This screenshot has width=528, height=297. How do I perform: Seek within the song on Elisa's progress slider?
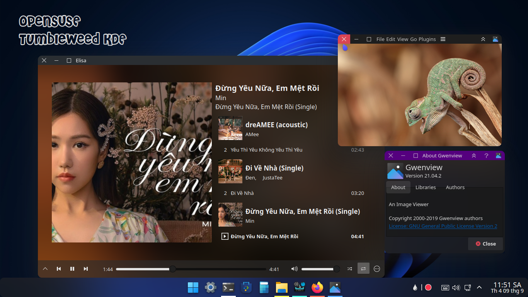[x=191, y=269]
